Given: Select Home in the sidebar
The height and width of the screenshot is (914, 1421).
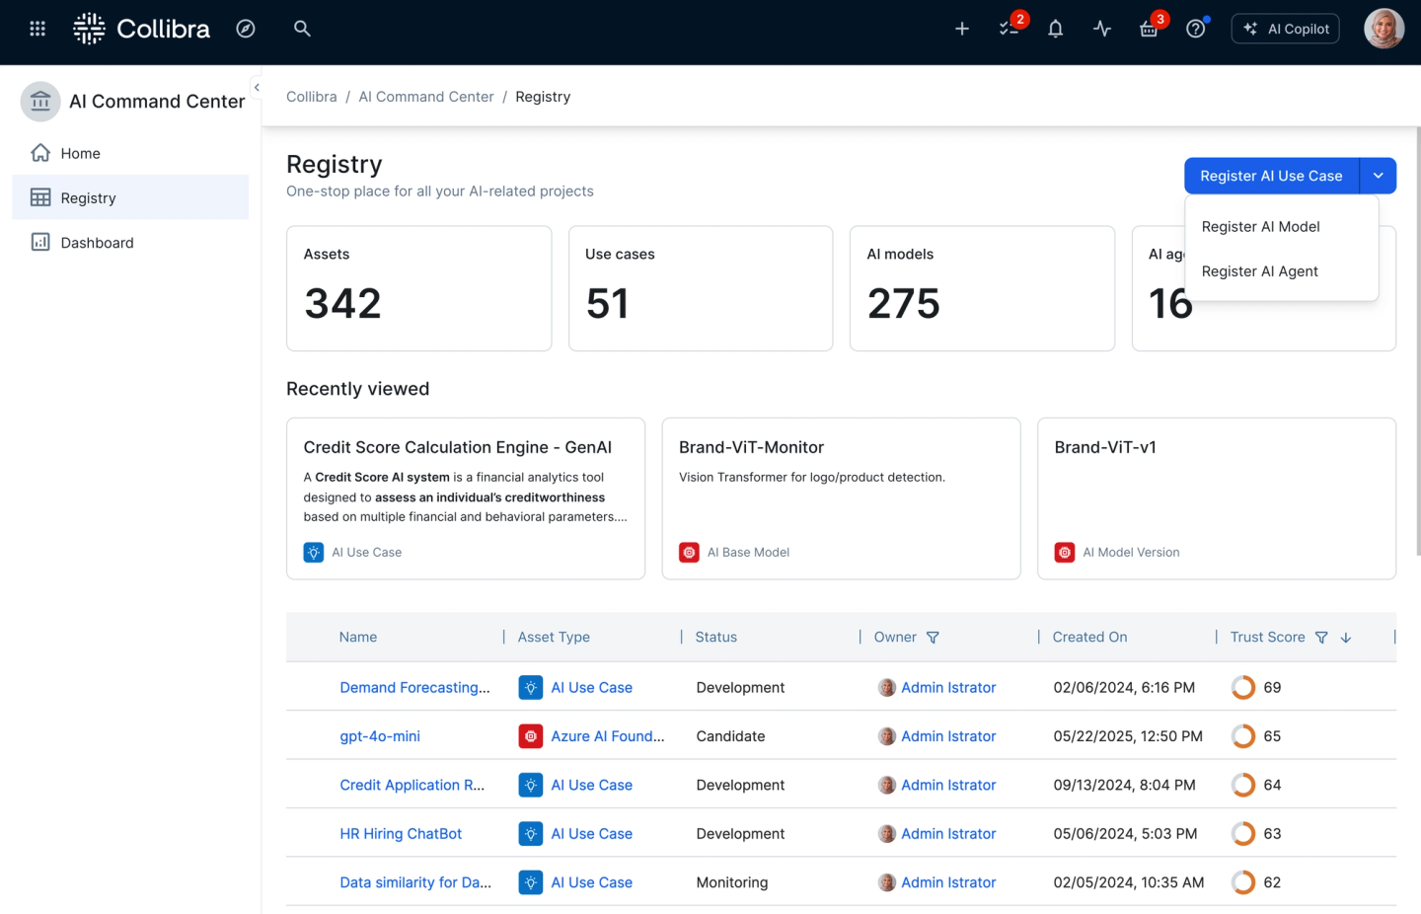Looking at the screenshot, I should [80, 153].
